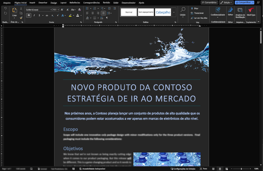The image size is (263, 171).
Task: Increase paragraph indent
Action: point(115,8)
